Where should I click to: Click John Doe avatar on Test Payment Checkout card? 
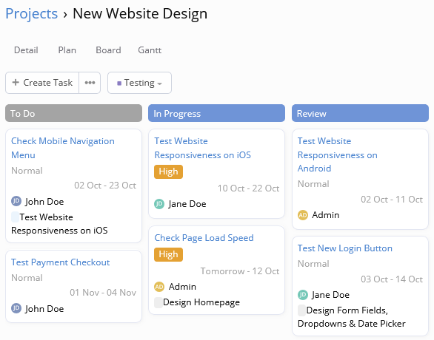(16, 308)
